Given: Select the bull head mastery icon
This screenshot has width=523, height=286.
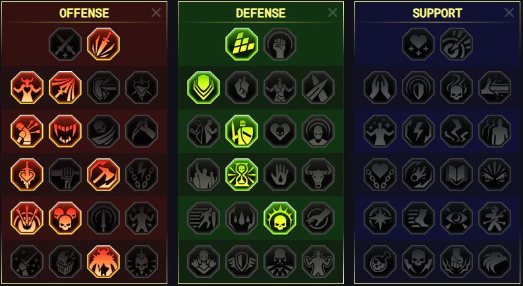Looking at the screenshot, I should pyautogui.click(x=318, y=175).
